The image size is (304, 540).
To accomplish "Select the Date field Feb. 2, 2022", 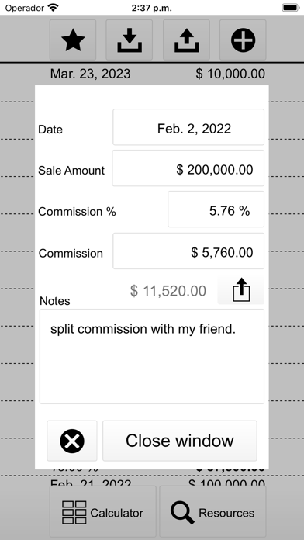I will click(x=188, y=127).
